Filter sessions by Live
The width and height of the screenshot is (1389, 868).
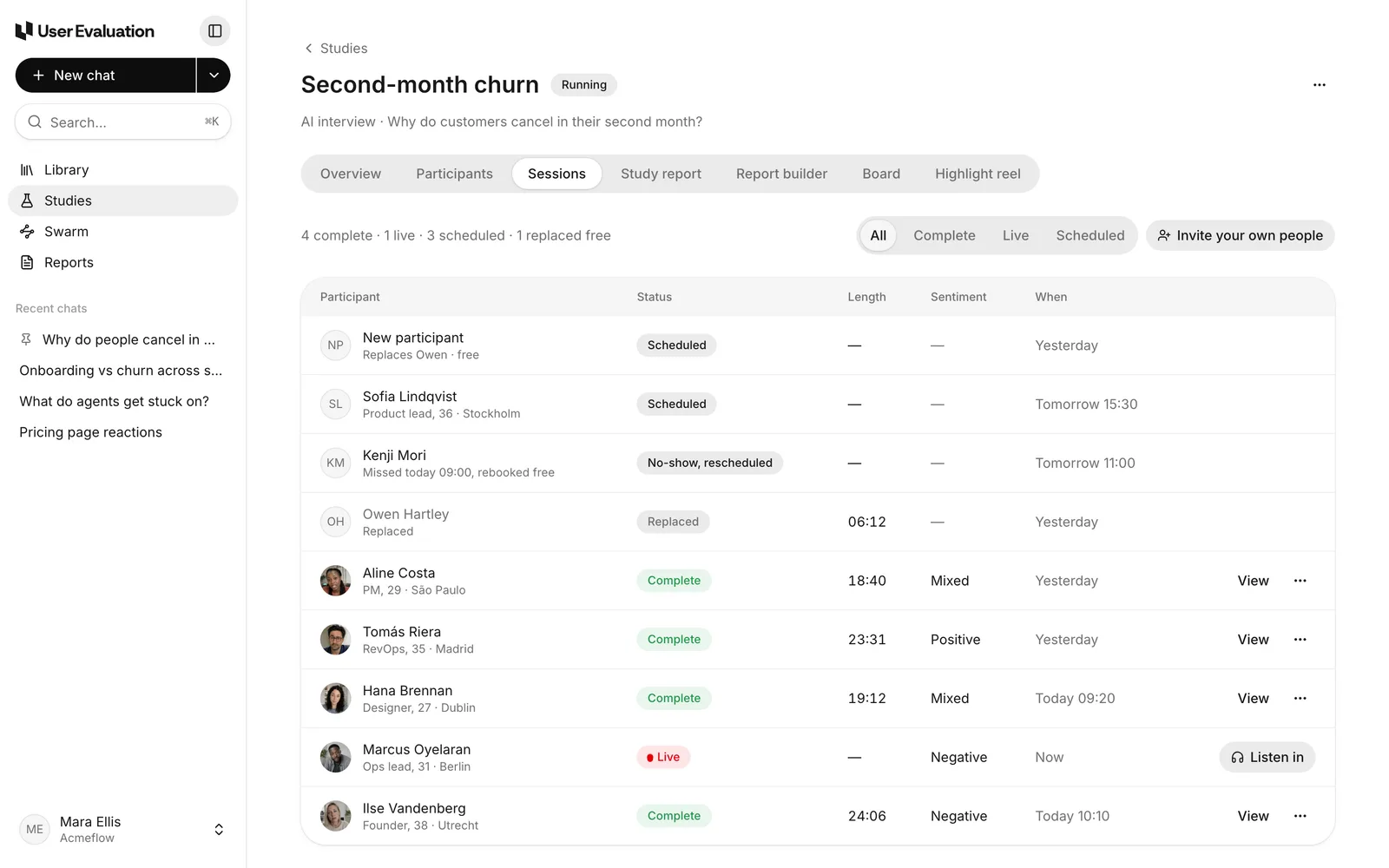pyautogui.click(x=1016, y=235)
